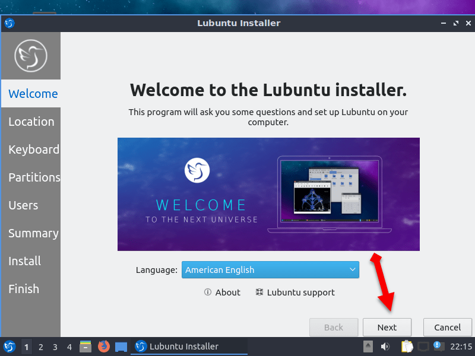This screenshot has width=475, height=356.
Task: Click the update notification tray icon
Action: 438,346
